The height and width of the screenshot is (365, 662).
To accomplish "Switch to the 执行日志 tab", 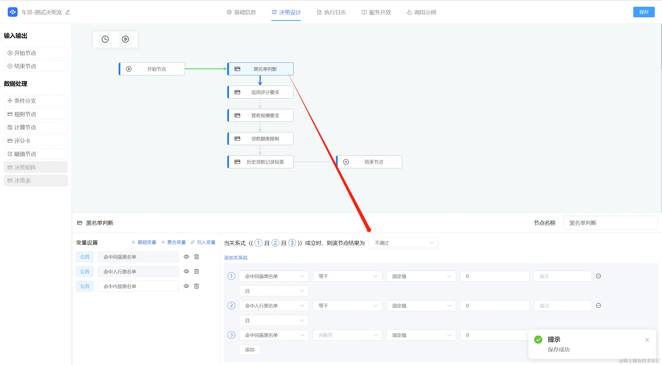I will click(x=331, y=12).
